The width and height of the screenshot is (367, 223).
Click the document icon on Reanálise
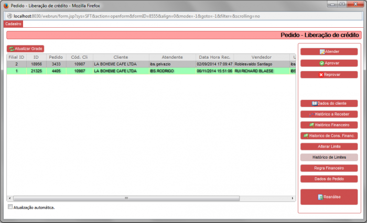point(320,197)
